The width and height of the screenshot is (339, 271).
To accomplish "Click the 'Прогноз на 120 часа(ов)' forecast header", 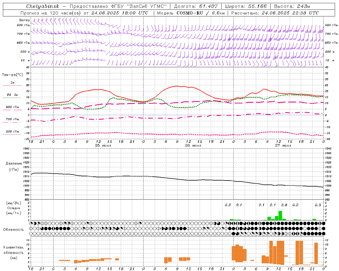I will [51, 13].
